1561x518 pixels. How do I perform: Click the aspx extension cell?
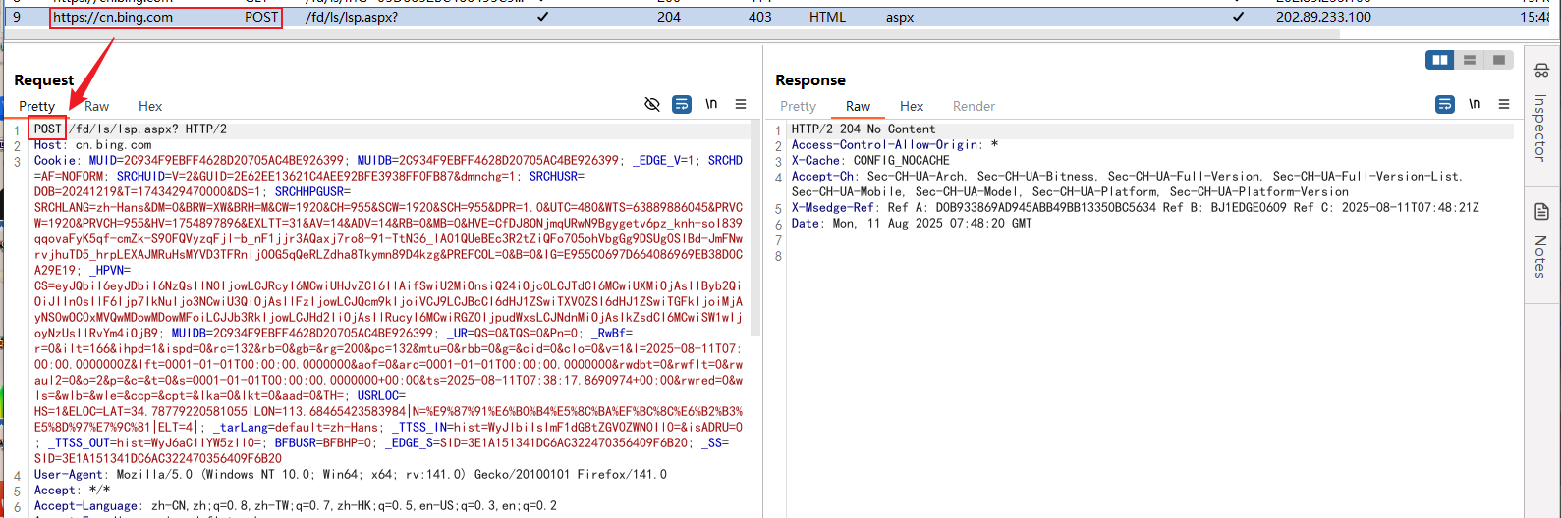pos(900,17)
